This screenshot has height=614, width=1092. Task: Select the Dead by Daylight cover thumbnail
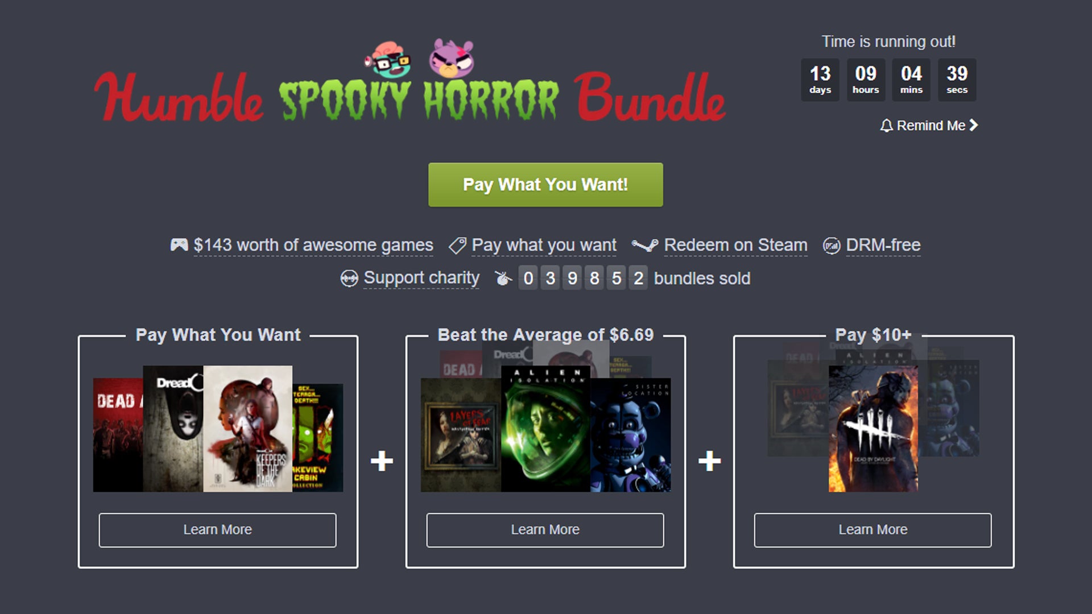(873, 429)
